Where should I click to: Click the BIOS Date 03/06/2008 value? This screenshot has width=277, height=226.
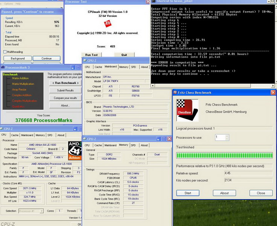click(135, 115)
